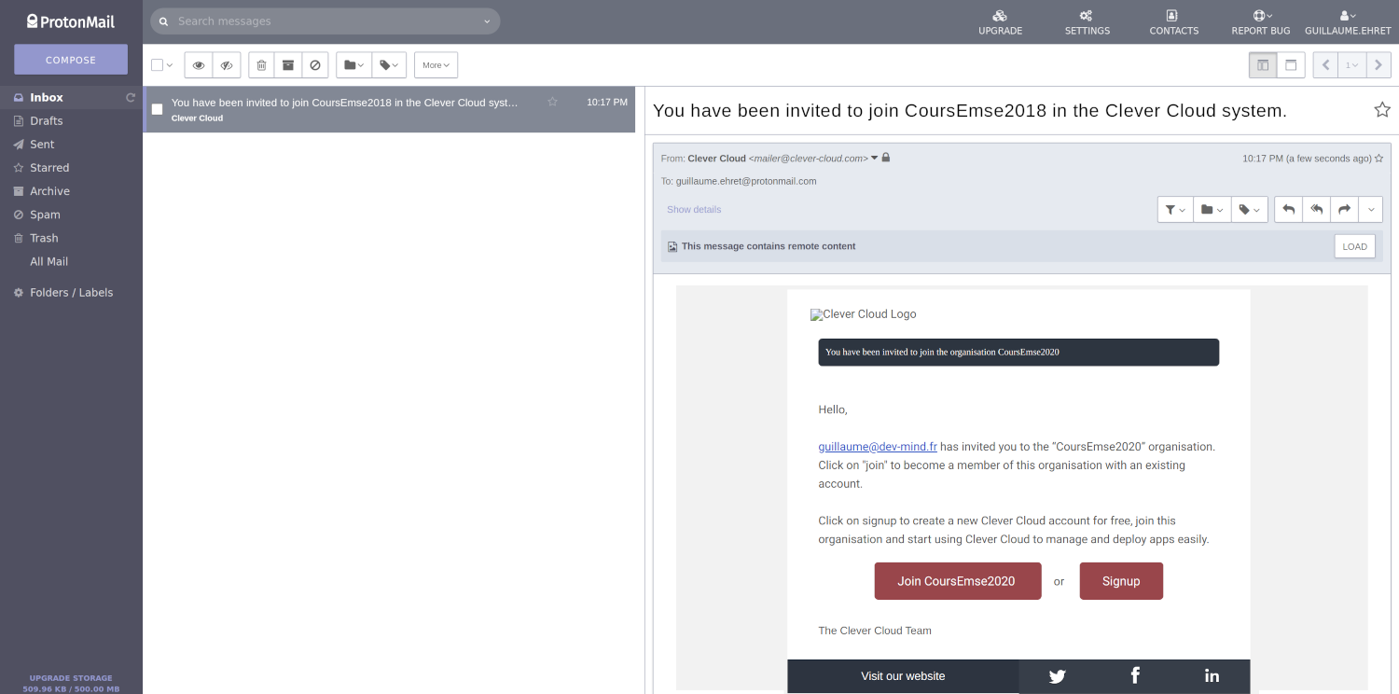Image resolution: width=1399 pixels, height=694 pixels.
Task: Click the ProtonMail logo
Action: point(71,21)
